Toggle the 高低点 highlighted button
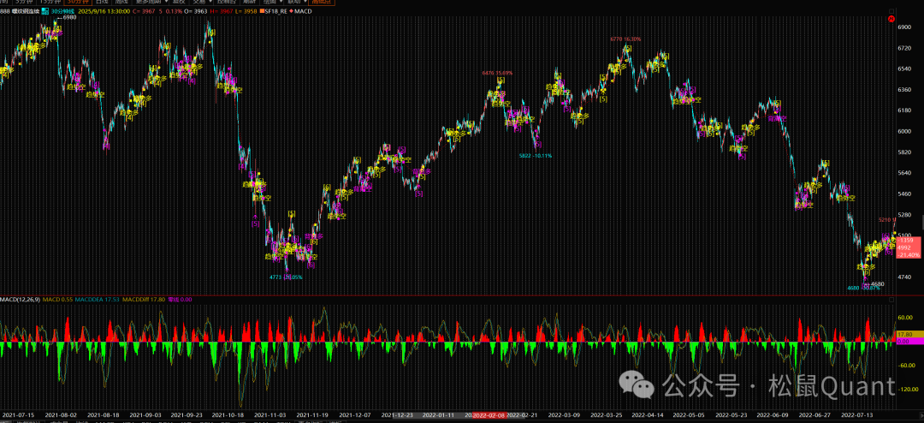The image size is (924, 423). click(321, 3)
